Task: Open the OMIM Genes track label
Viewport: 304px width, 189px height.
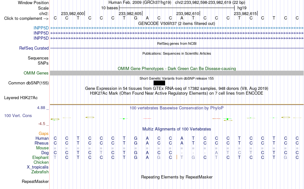Action: tap(36, 73)
